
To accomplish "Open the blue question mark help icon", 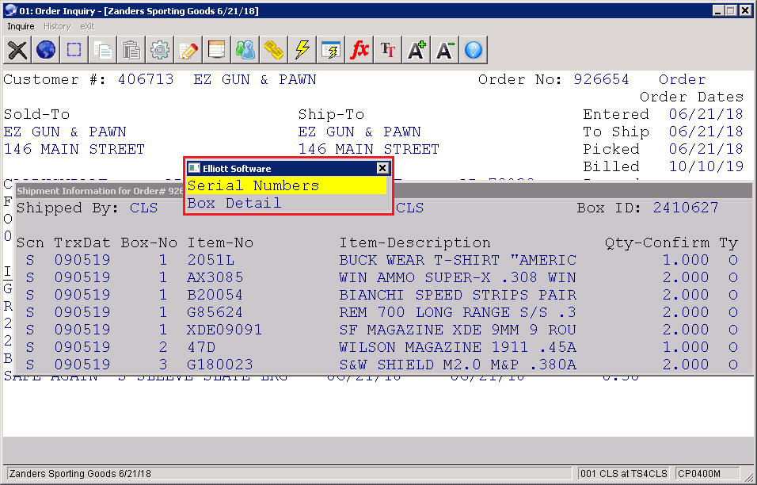I will pos(474,50).
